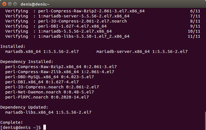The image size is (206, 130).
Task: Click the "Dependency Updated:" heading
Action: [x=24, y=107]
